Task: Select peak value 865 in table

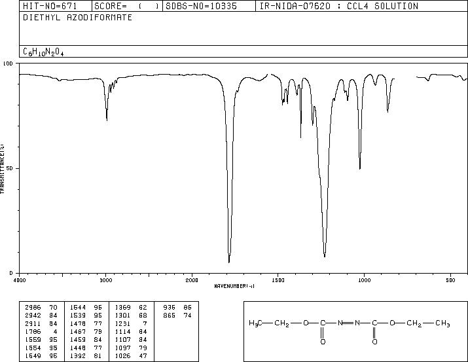Action: [170, 316]
